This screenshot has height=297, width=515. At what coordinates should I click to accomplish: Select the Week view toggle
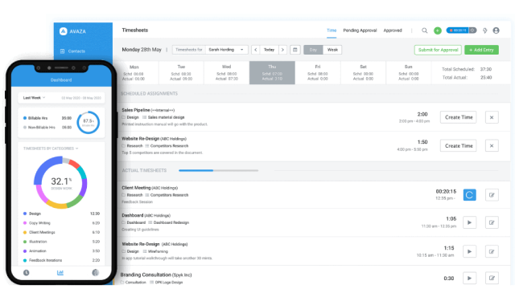332,50
